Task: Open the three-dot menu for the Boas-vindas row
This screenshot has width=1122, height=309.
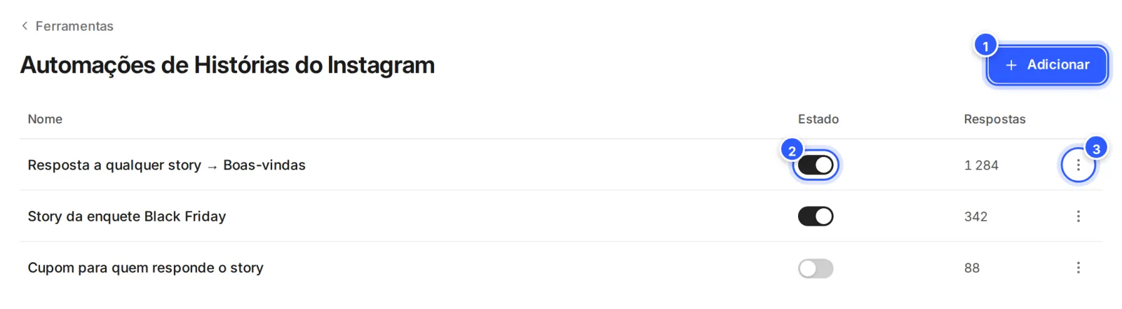Action: click(1079, 165)
